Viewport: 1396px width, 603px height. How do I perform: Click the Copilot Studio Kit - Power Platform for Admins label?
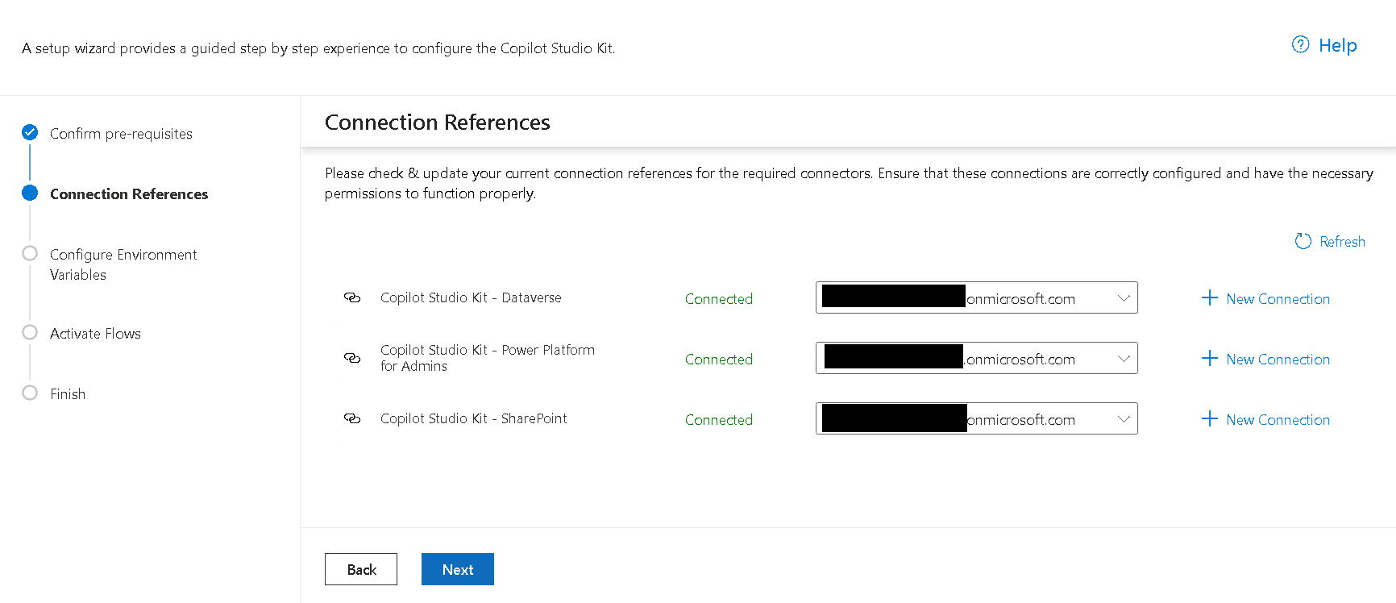[488, 358]
